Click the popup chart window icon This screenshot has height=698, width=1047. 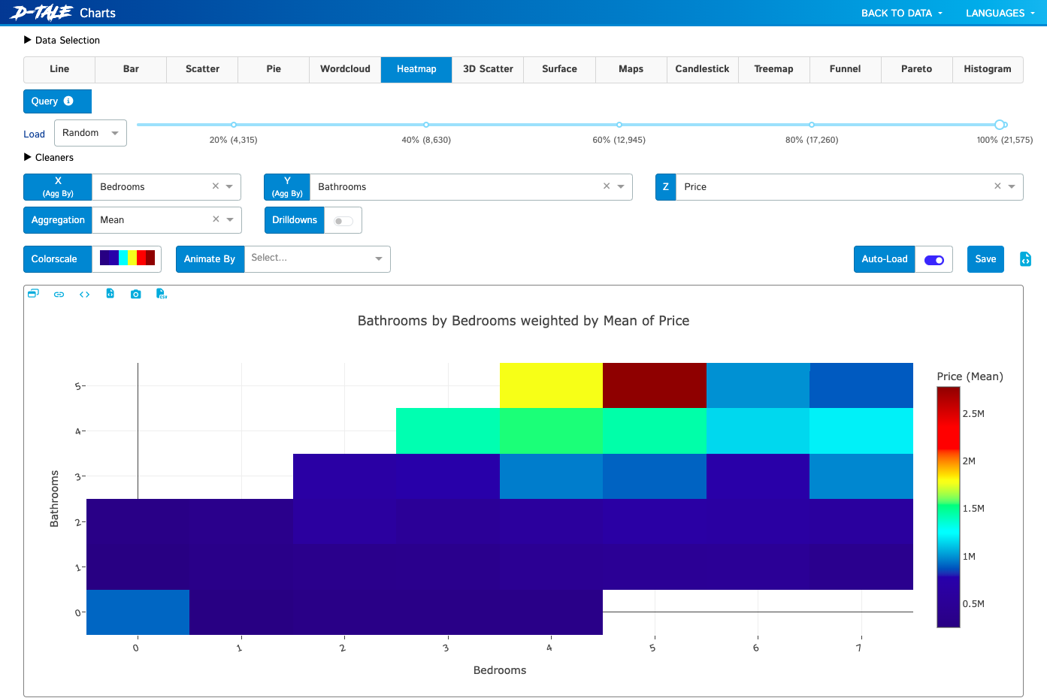tap(33, 294)
